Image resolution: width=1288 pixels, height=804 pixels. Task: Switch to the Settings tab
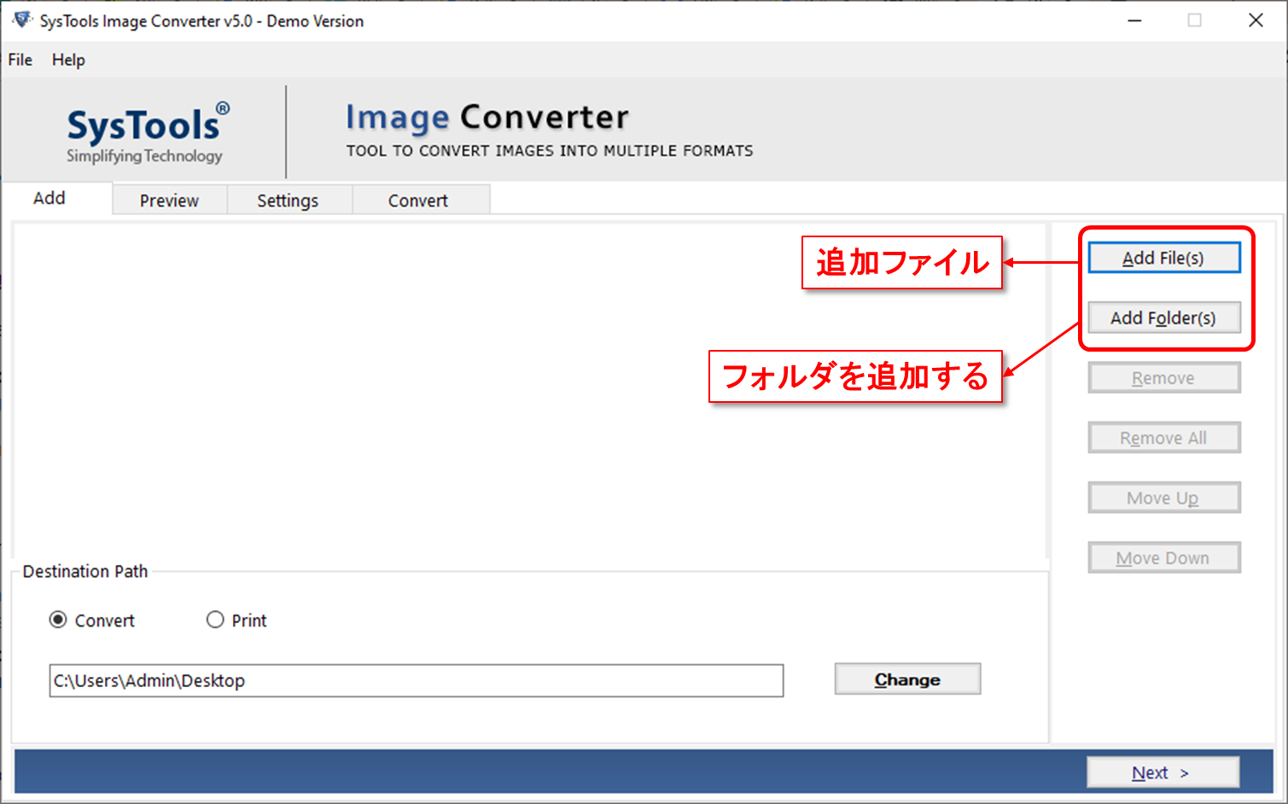[x=288, y=199]
